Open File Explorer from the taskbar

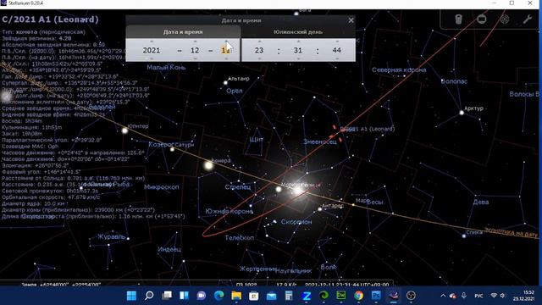click(x=236, y=296)
